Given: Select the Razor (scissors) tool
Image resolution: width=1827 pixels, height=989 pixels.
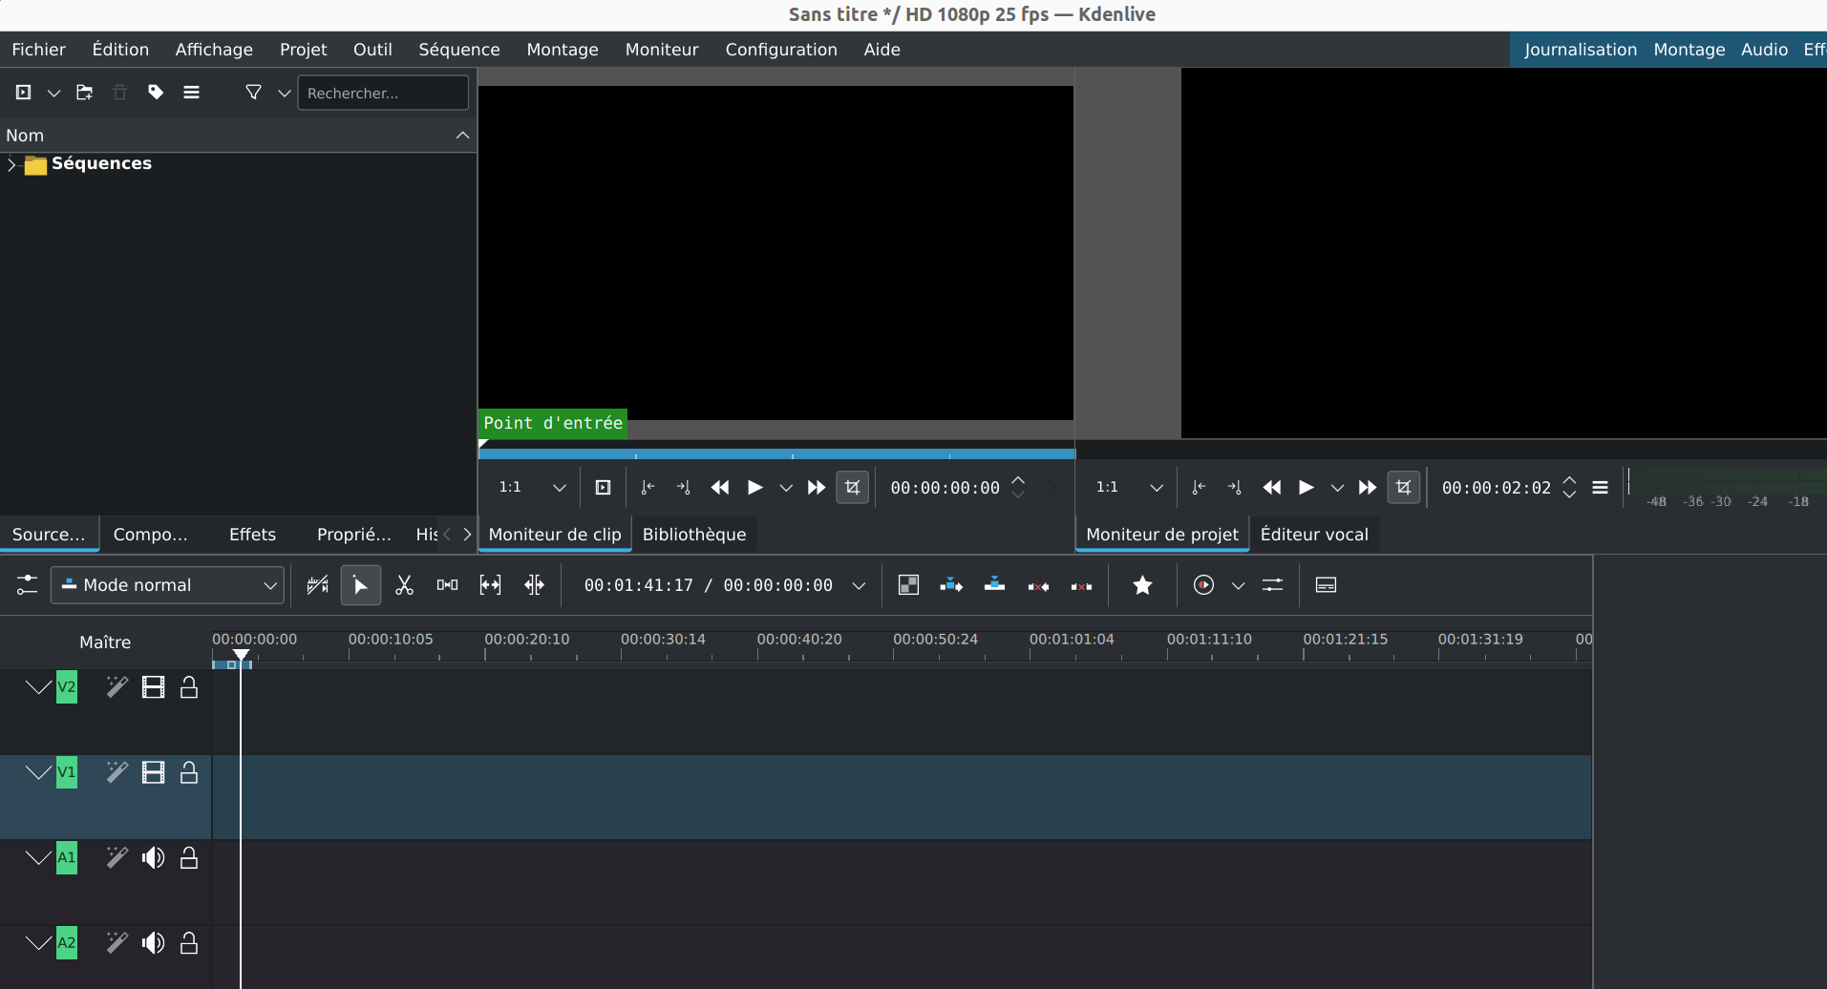Looking at the screenshot, I should click(x=404, y=585).
